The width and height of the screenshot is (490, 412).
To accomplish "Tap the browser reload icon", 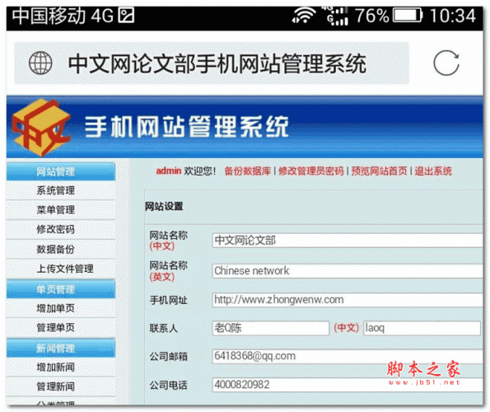I will click(446, 63).
